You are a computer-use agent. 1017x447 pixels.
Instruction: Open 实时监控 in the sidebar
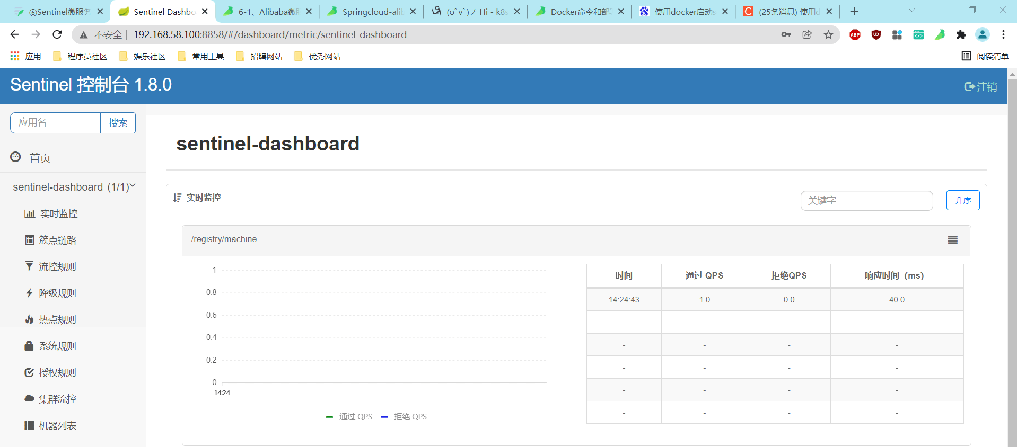tap(51, 213)
